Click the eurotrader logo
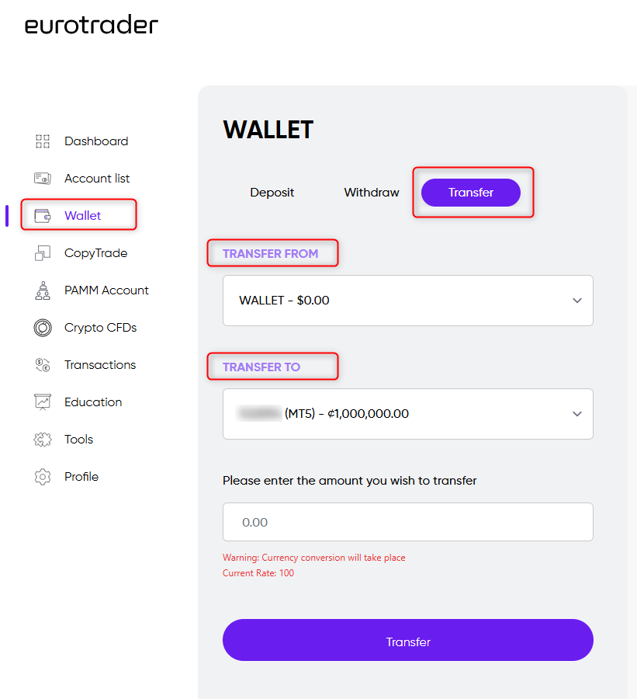The height and width of the screenshot is (699, 637). (x=92, y=26)
